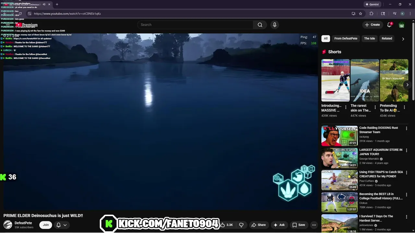Click the Chrome address bar URL
Screen dimensions: 415x233
[x=67, y=14]
